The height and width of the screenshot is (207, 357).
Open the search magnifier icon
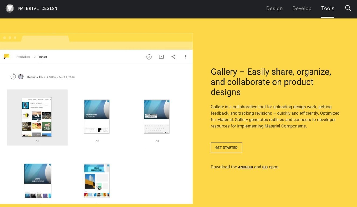348,8
